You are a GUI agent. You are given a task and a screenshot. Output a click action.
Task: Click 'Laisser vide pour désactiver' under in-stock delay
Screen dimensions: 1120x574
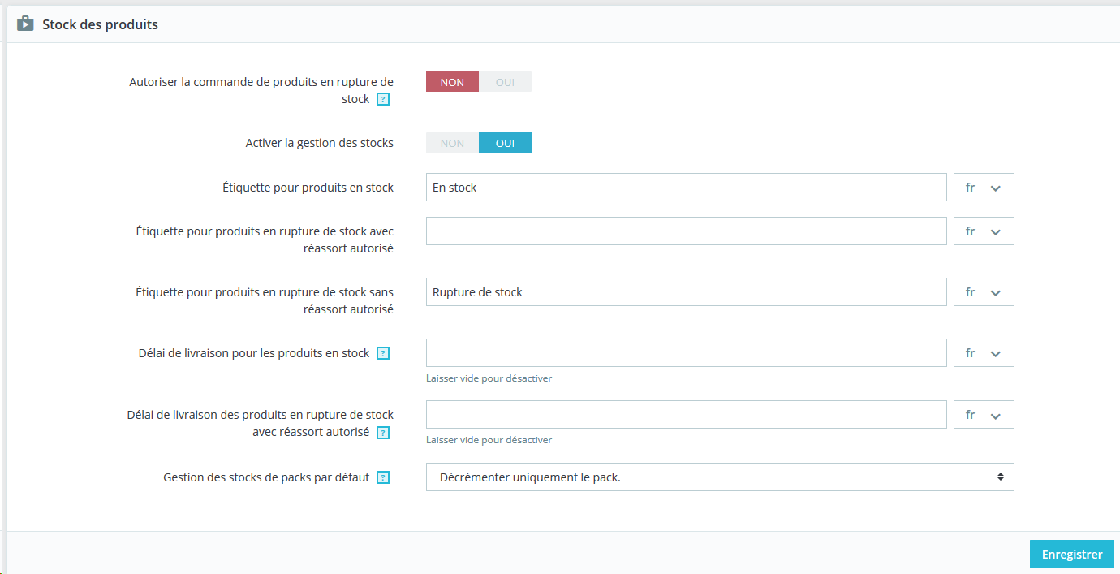(x=489, y=378)
